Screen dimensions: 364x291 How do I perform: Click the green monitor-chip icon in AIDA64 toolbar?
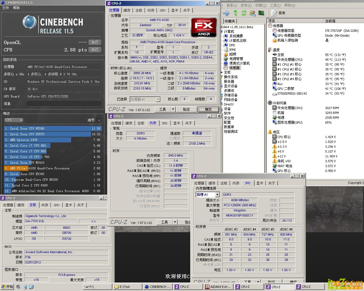pos(261,13)
